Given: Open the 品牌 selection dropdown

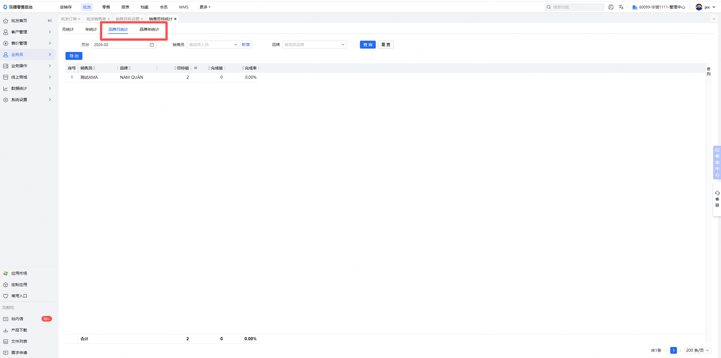Looking at the screenshot, I should pos(314,45).
